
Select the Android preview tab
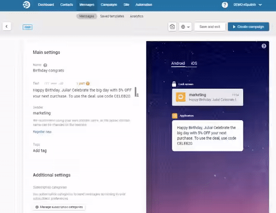pos(178,63)
